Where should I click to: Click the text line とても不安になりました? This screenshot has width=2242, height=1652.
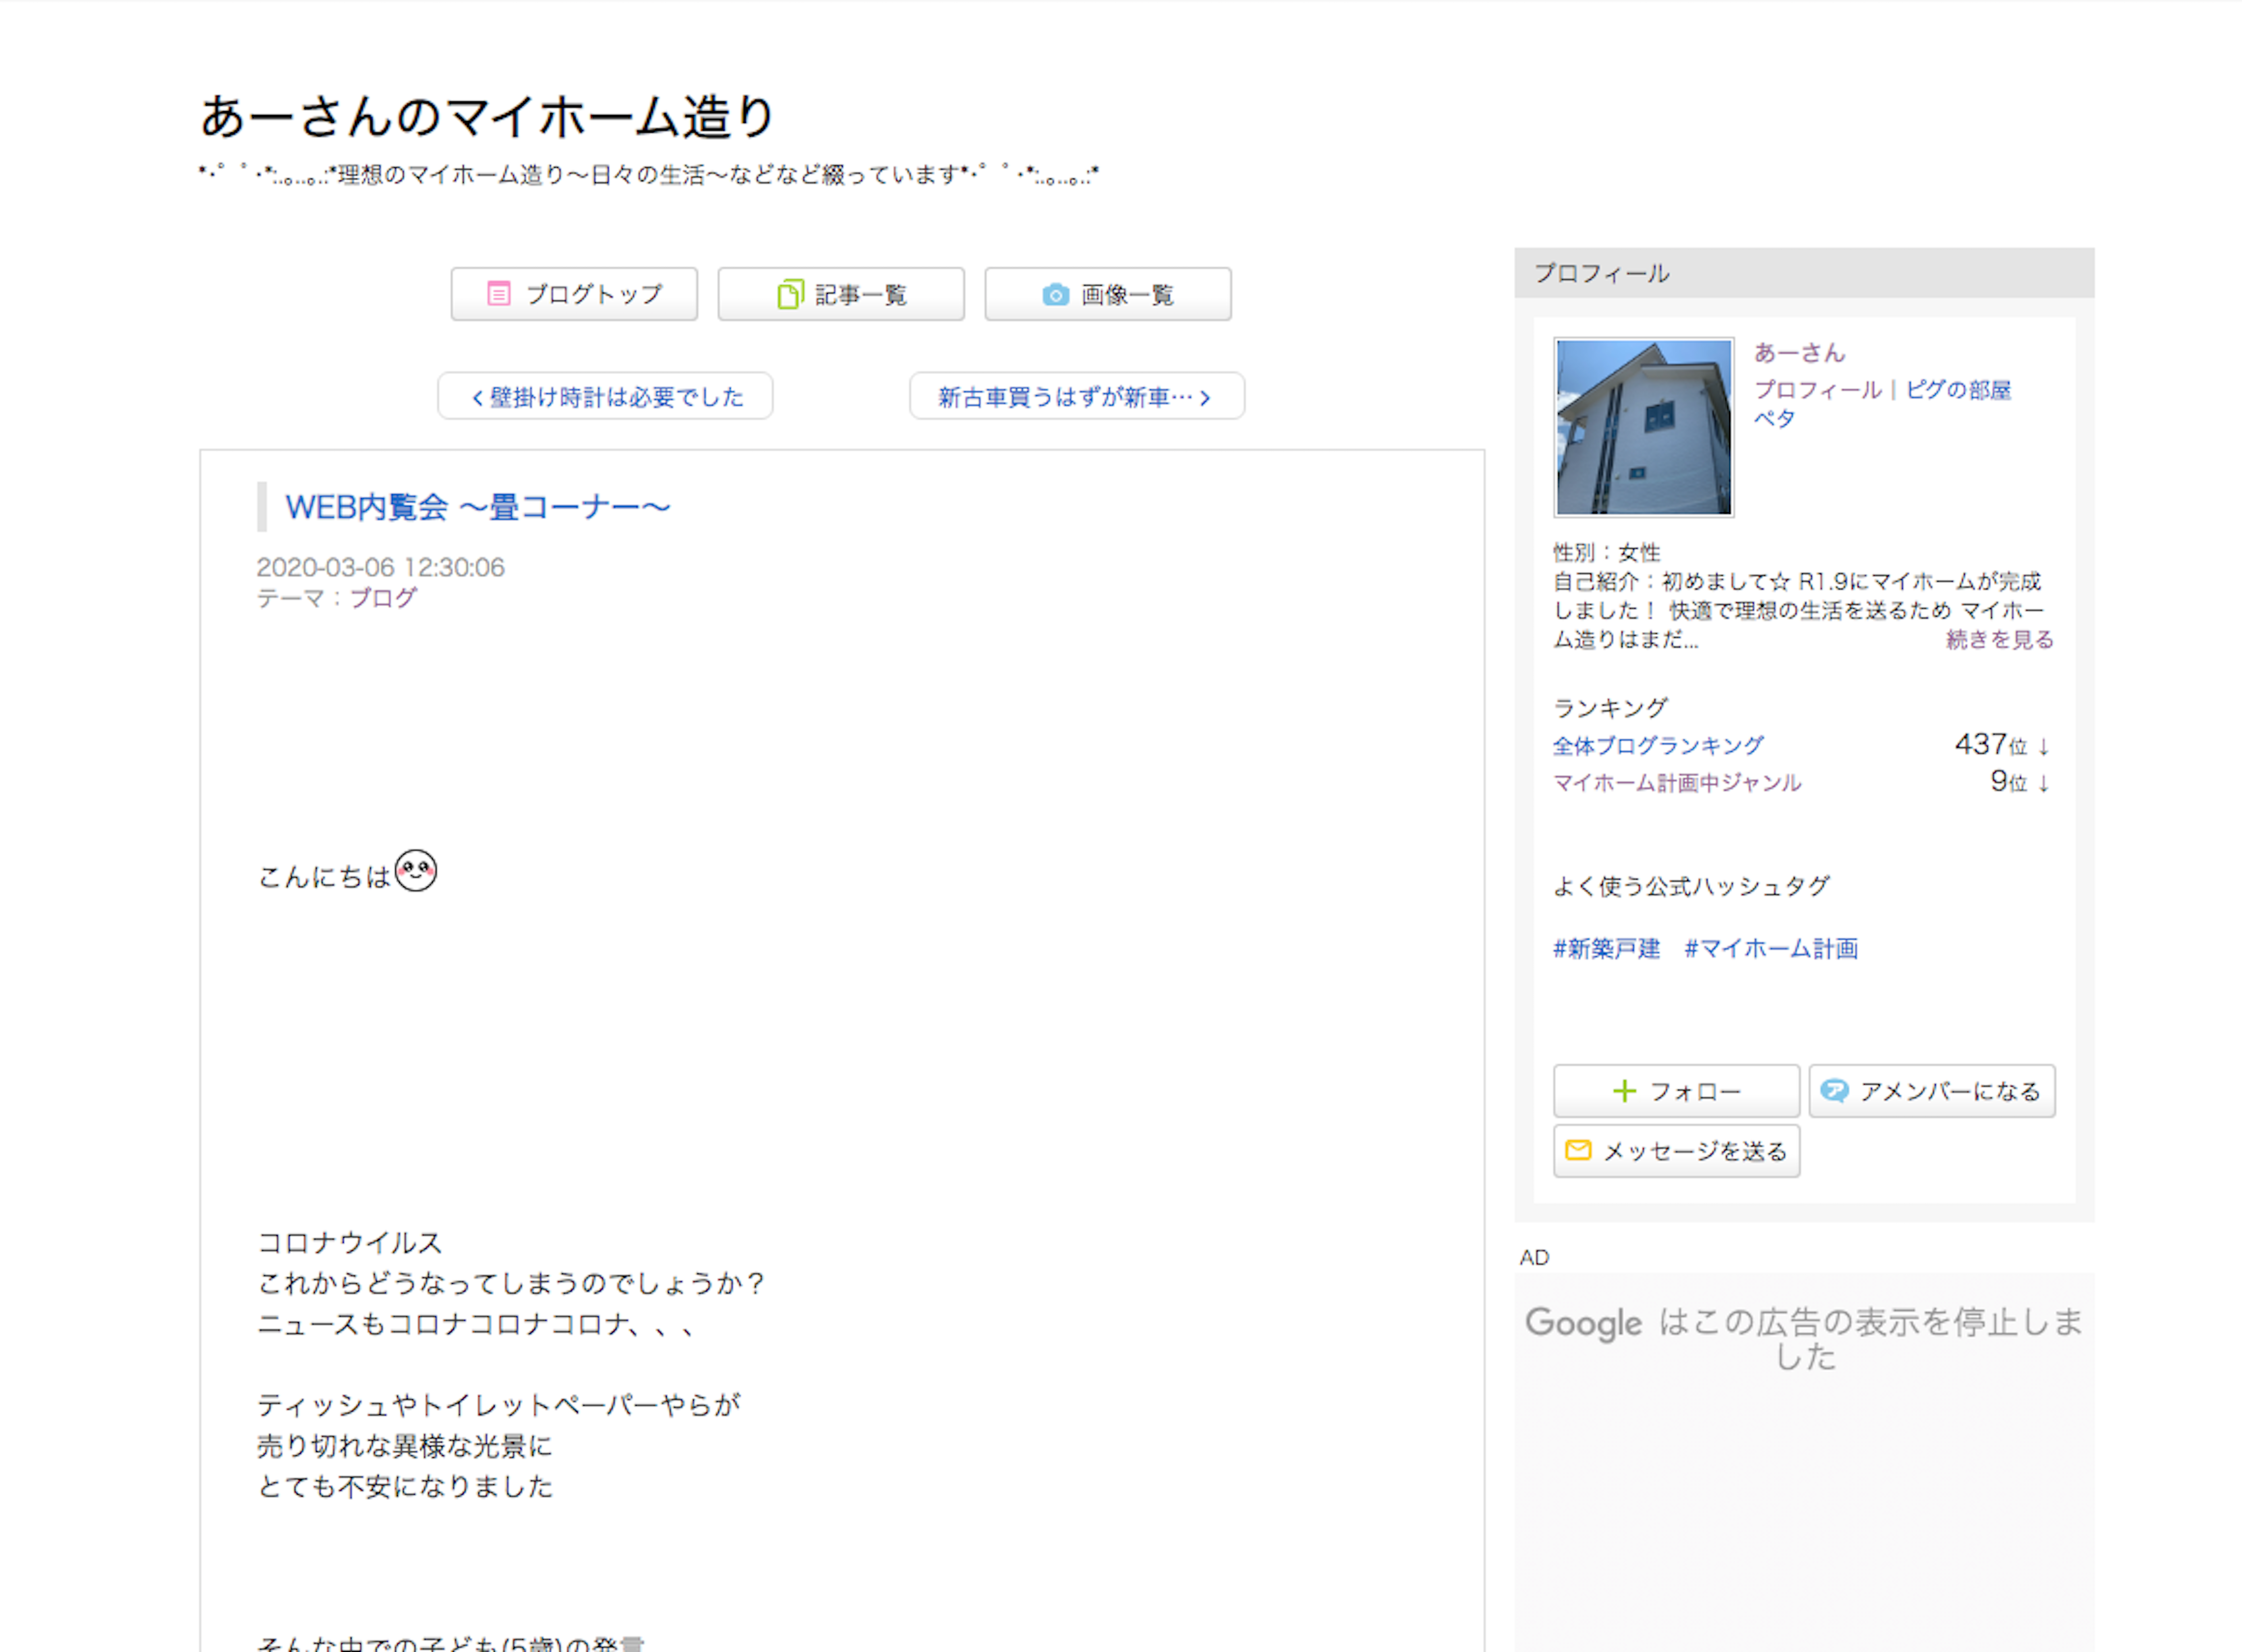tap(405, 1487)
